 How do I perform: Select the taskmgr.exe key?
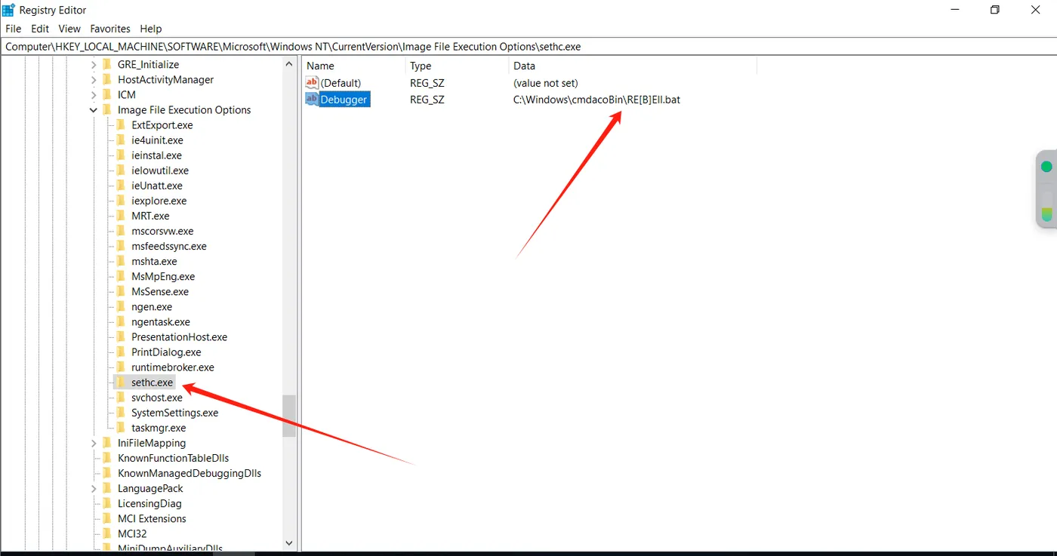coord(159,428)
